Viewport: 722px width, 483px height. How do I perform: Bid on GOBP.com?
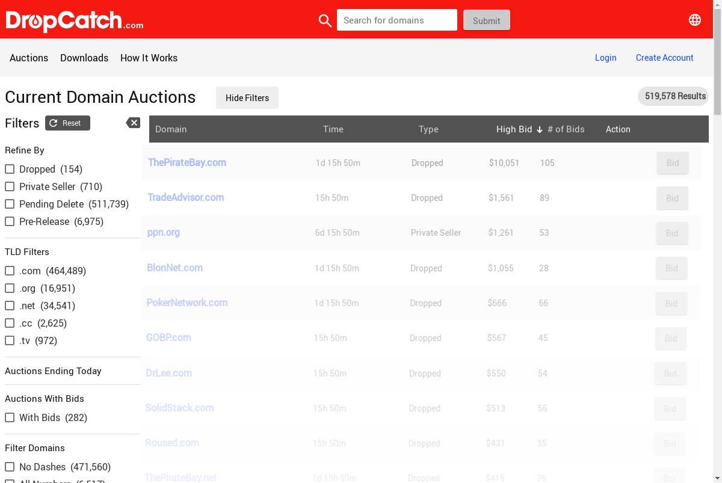671,338
